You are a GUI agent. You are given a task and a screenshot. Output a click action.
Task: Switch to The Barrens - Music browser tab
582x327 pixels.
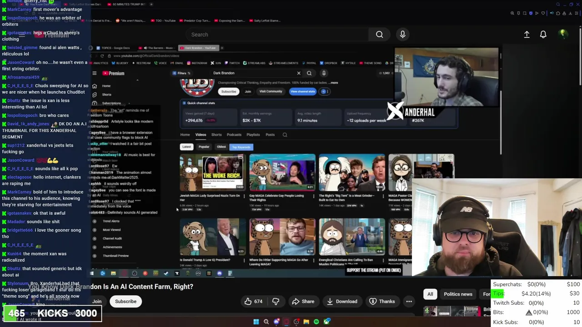(156, 48)
